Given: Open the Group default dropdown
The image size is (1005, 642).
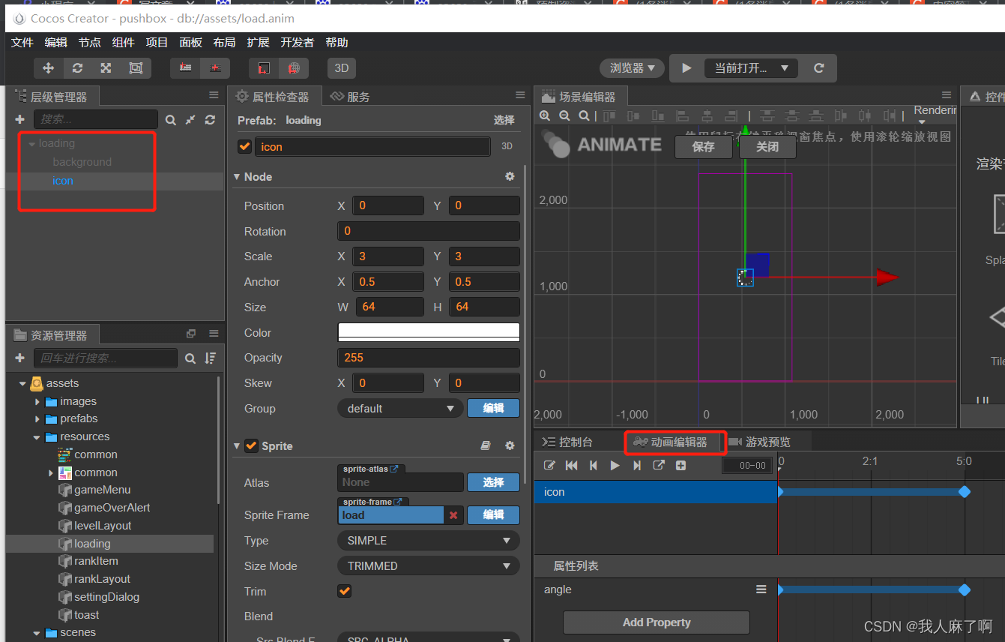Looking at the screenshot, I should (400, 408).
